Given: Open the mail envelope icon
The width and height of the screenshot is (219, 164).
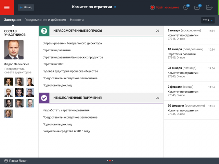Looking at the screenshot, I should coord(197,7).
